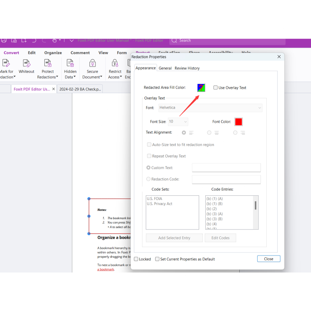Click the hand tool icon in title bar
Viewport: 311px width, 311px height.
pos(54,40)
